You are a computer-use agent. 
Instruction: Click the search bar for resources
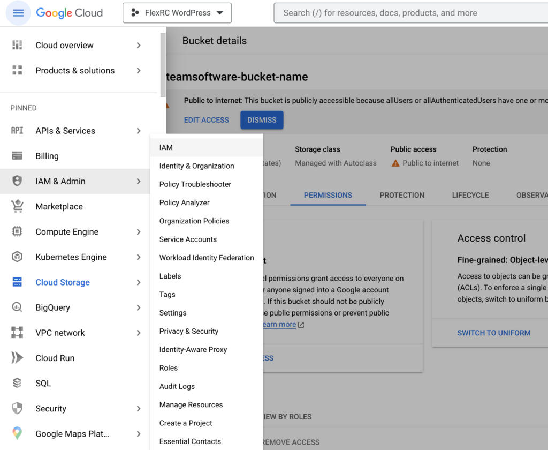[410, 13]
